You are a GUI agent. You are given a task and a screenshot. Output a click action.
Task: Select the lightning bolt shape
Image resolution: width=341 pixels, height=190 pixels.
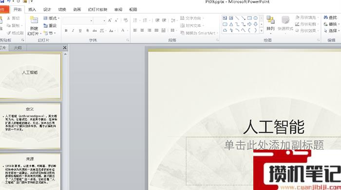click(x=231, y=30)
